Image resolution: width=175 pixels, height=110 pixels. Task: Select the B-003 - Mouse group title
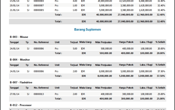pyautogui.click(x=19, y=37)
